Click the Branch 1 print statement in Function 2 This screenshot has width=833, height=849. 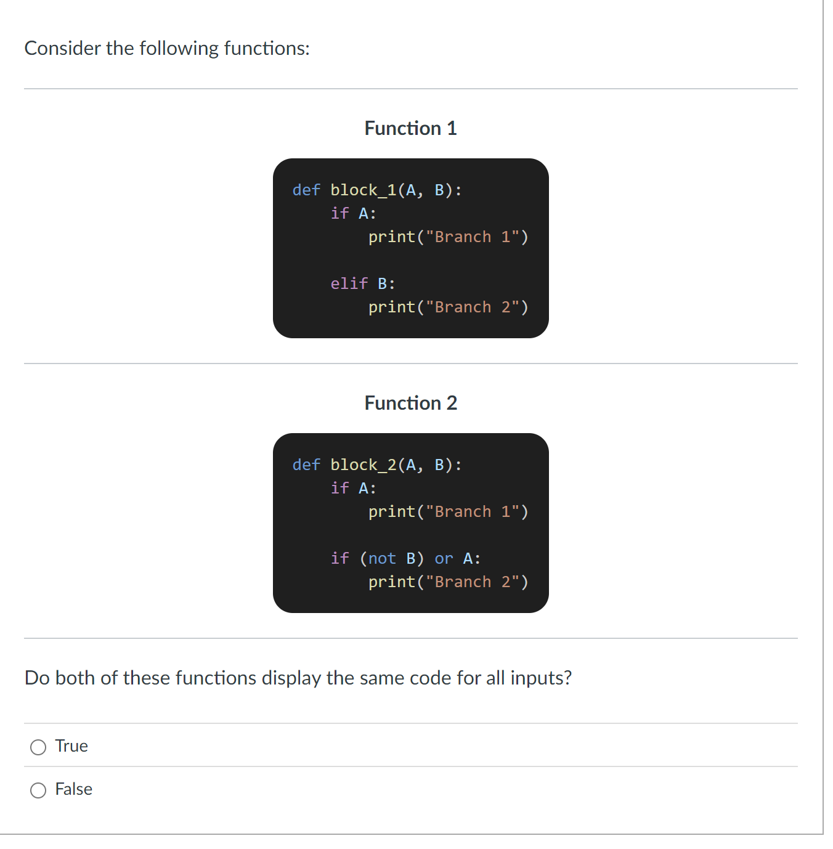[x=449, y=511]
